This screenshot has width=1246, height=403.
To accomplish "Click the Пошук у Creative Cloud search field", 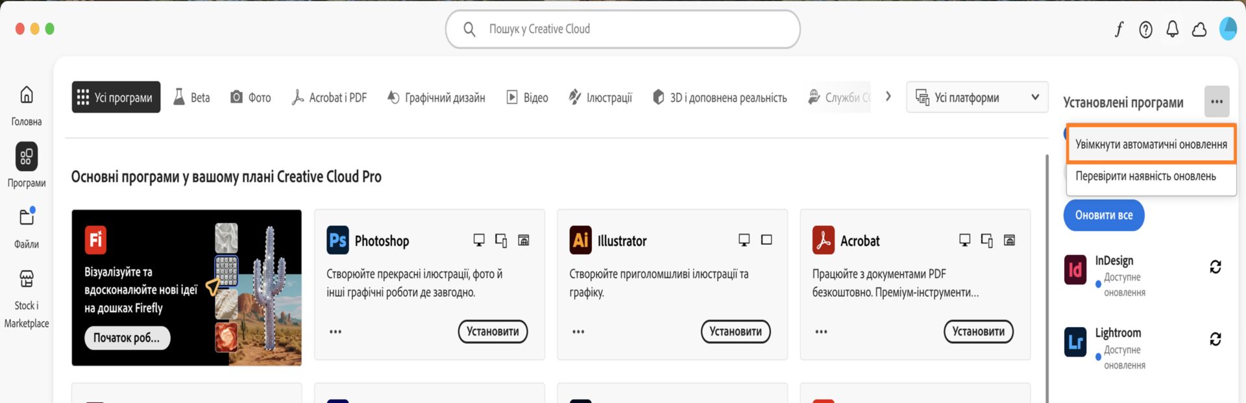I will click(622, 29).
